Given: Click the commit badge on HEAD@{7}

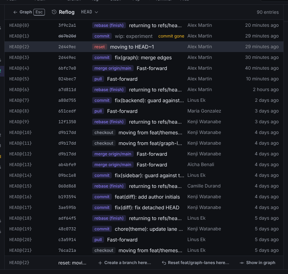Looking at the screenshot, I should [x=102, y=100].
